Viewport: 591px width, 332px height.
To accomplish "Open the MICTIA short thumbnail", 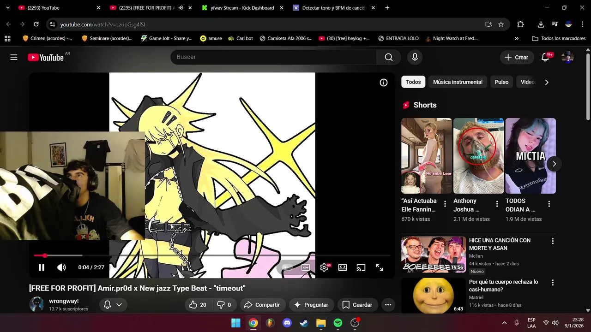I will click(531, 156).
